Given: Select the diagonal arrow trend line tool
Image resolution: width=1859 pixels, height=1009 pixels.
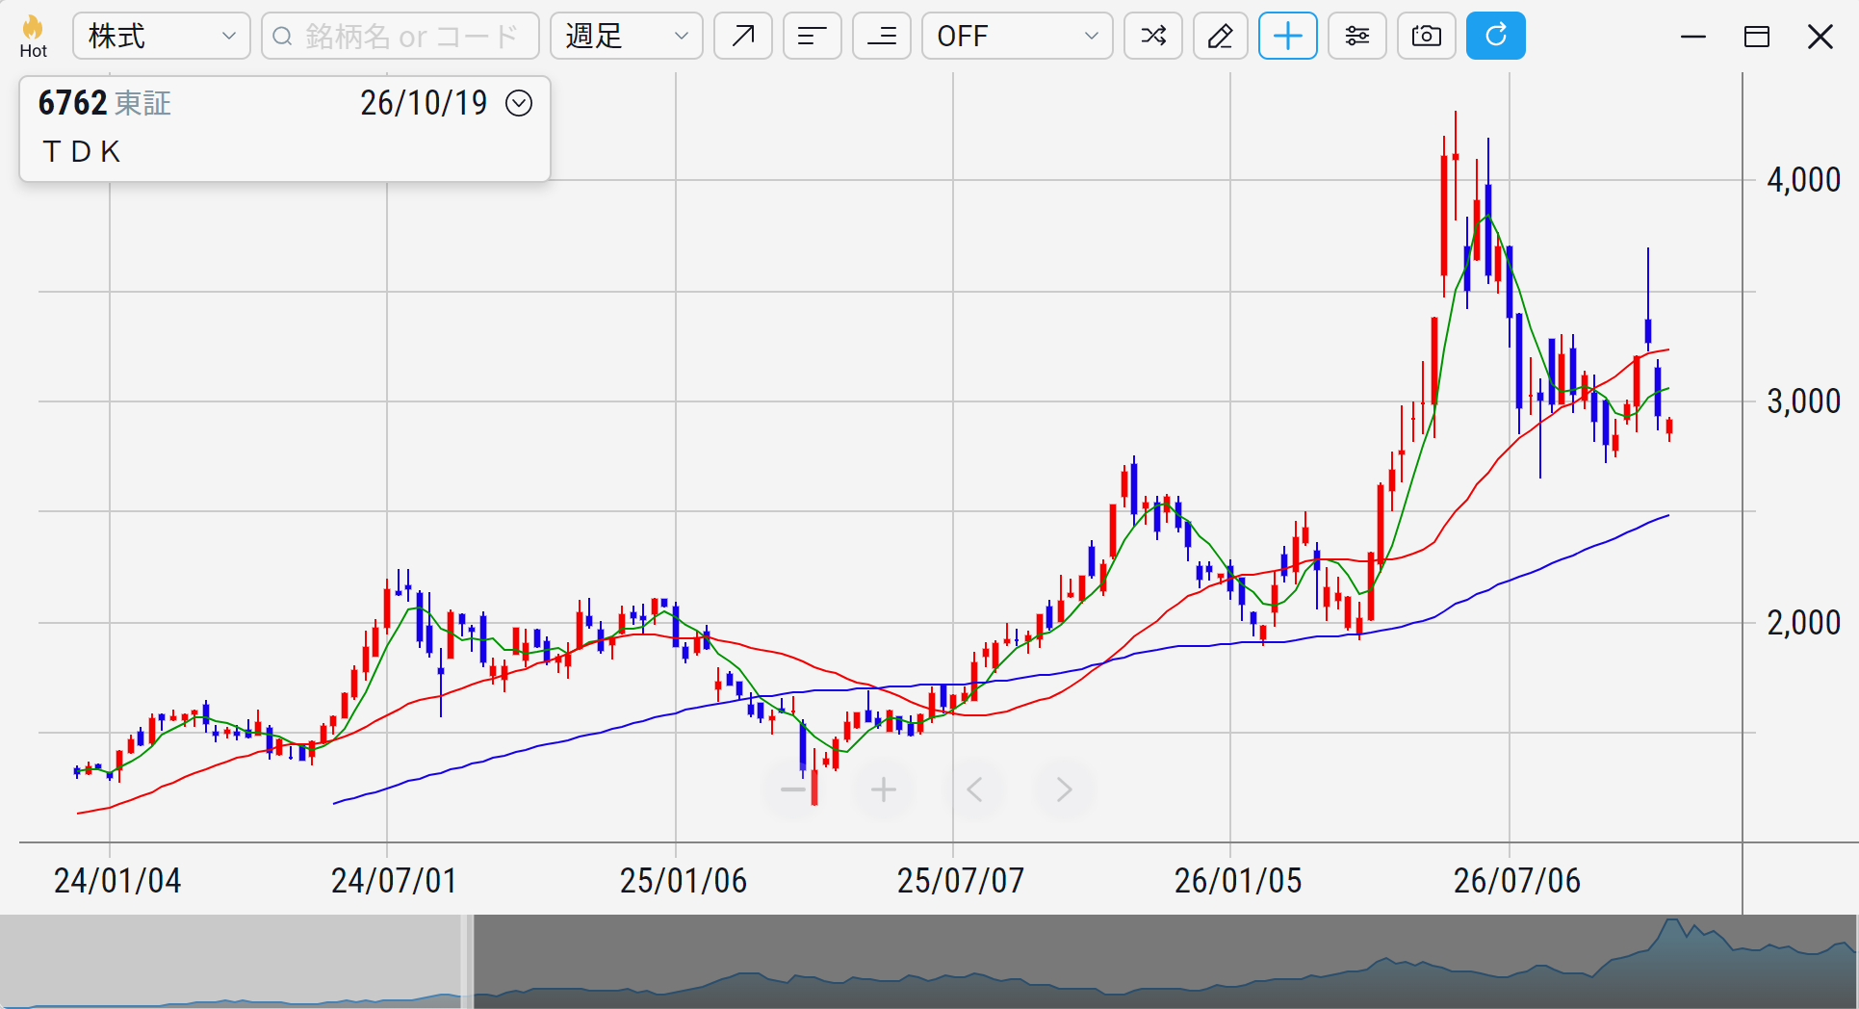Looking at the screenshot, I should click(743, 37).
